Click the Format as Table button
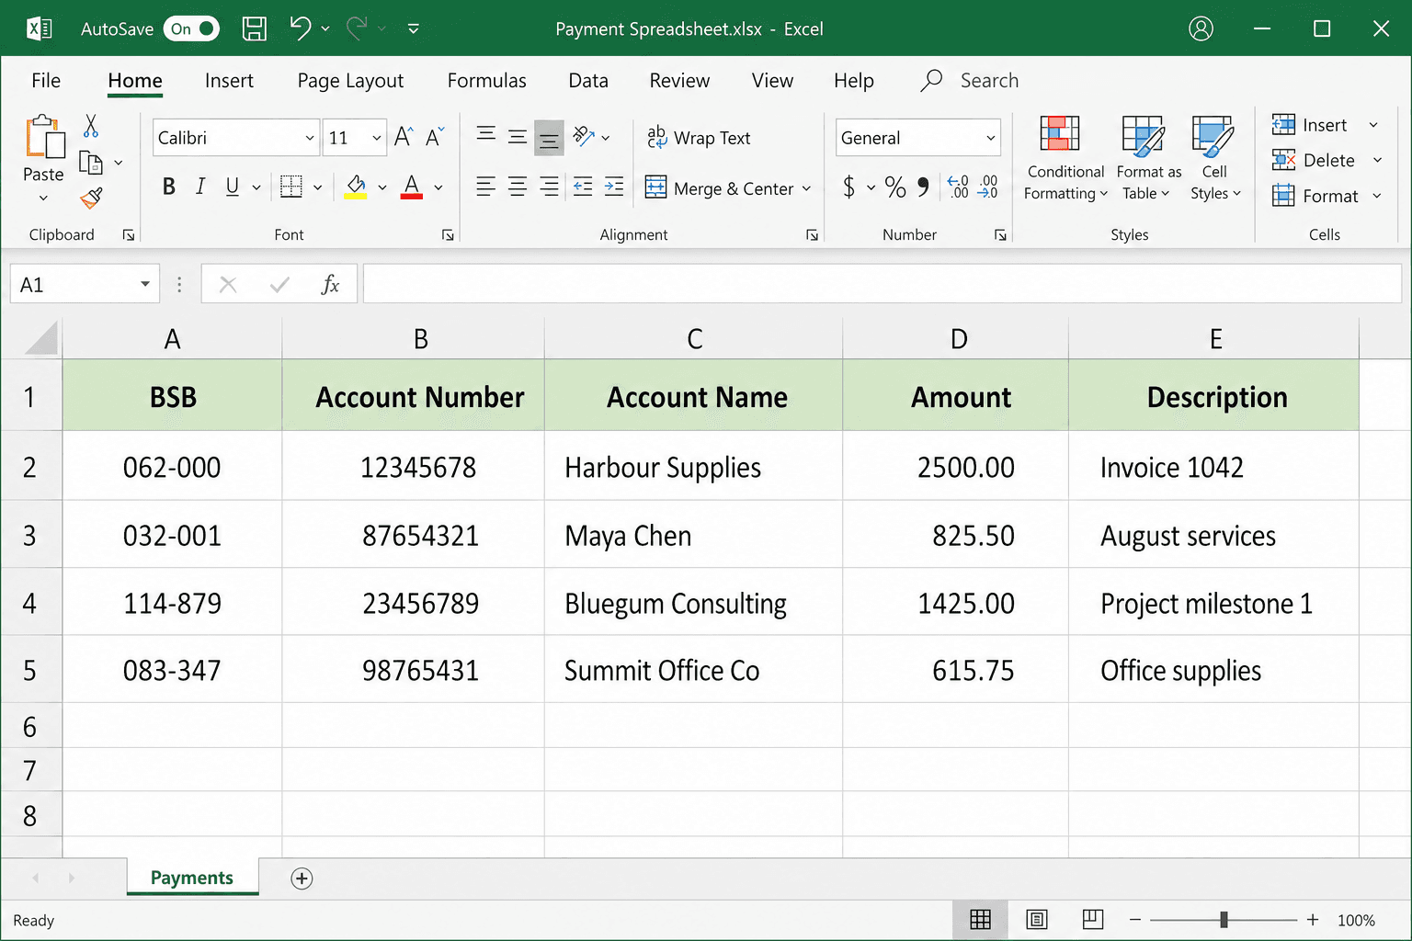Screen dimensions: 1412x941 1148,158
